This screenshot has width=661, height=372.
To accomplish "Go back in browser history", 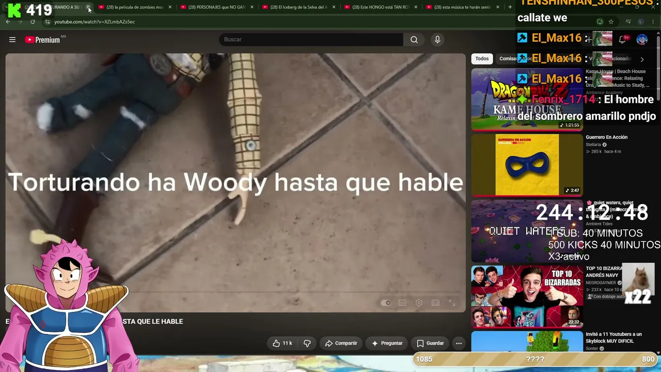I will coord(8,22).
